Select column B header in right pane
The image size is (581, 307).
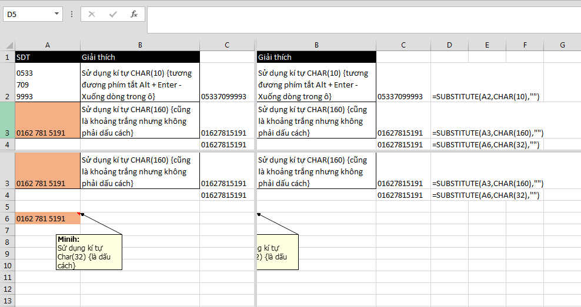coord(316,45)
